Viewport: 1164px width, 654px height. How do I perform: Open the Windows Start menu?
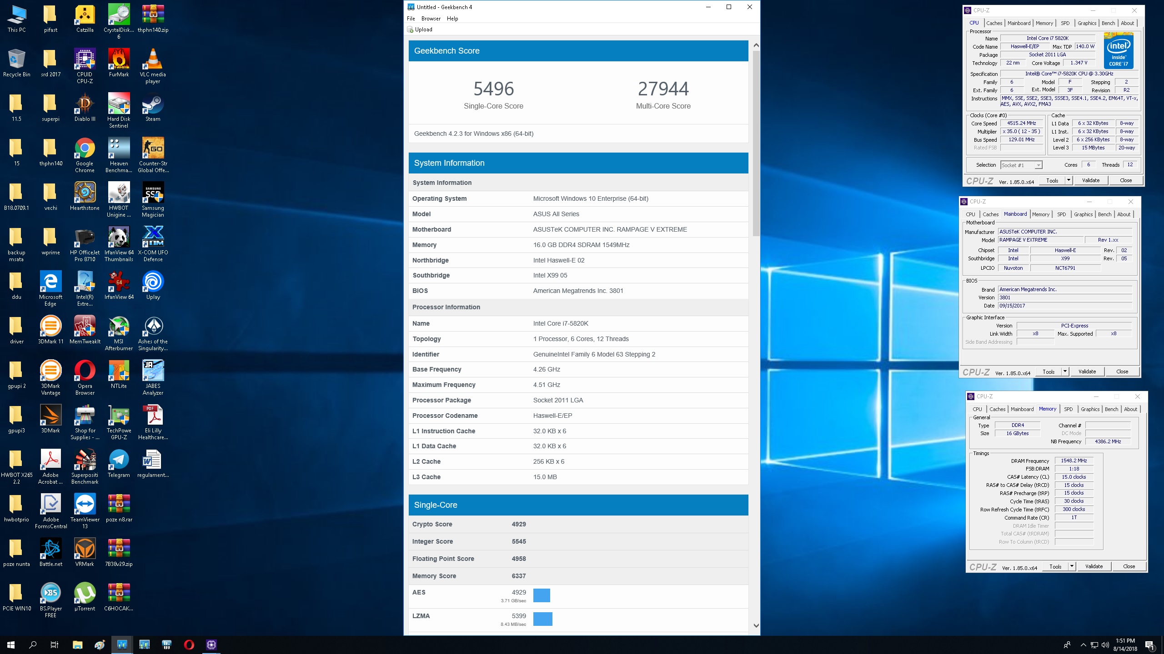pos(11,644)
